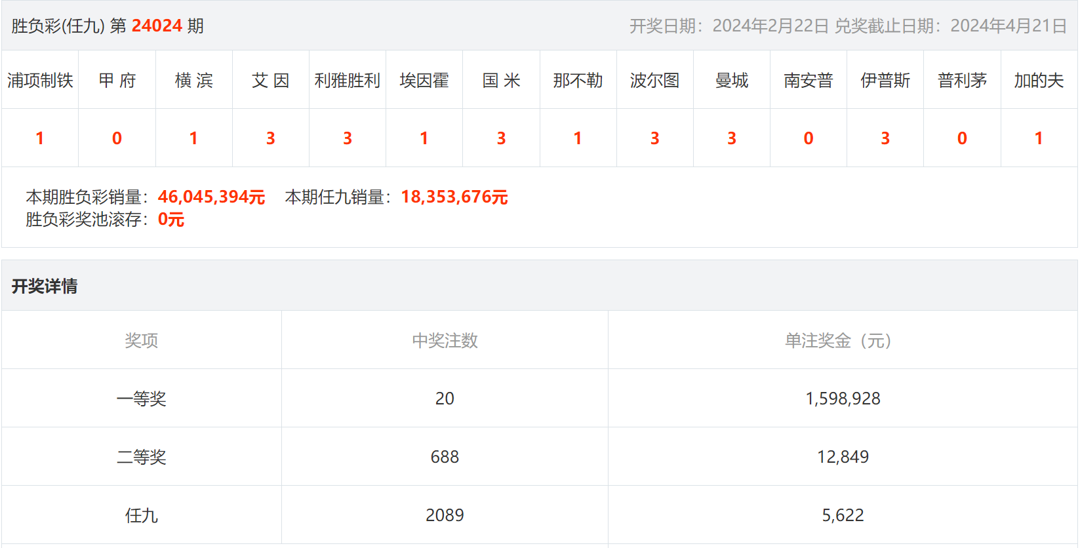Click result 3 under 伊普斯
This screenshot has height=548, width=1080.
pyautogui.click(x=885, y=138)
